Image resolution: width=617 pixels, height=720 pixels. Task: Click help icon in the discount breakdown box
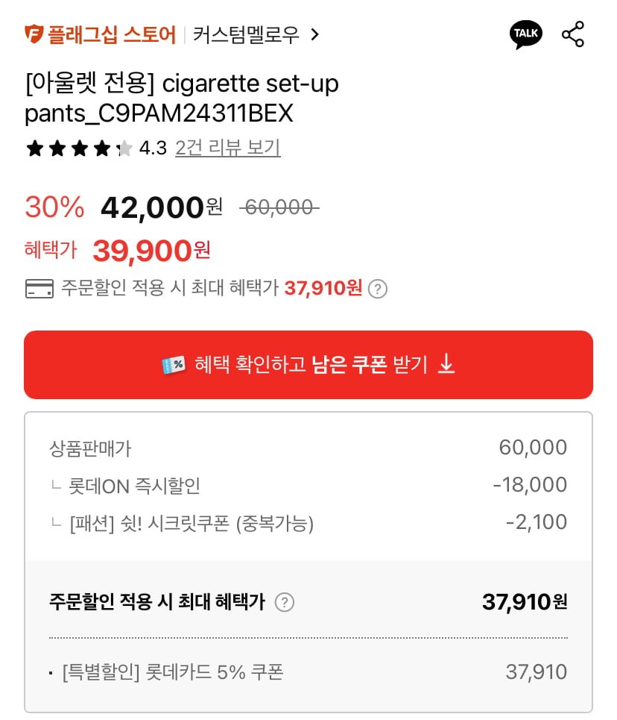285,602
